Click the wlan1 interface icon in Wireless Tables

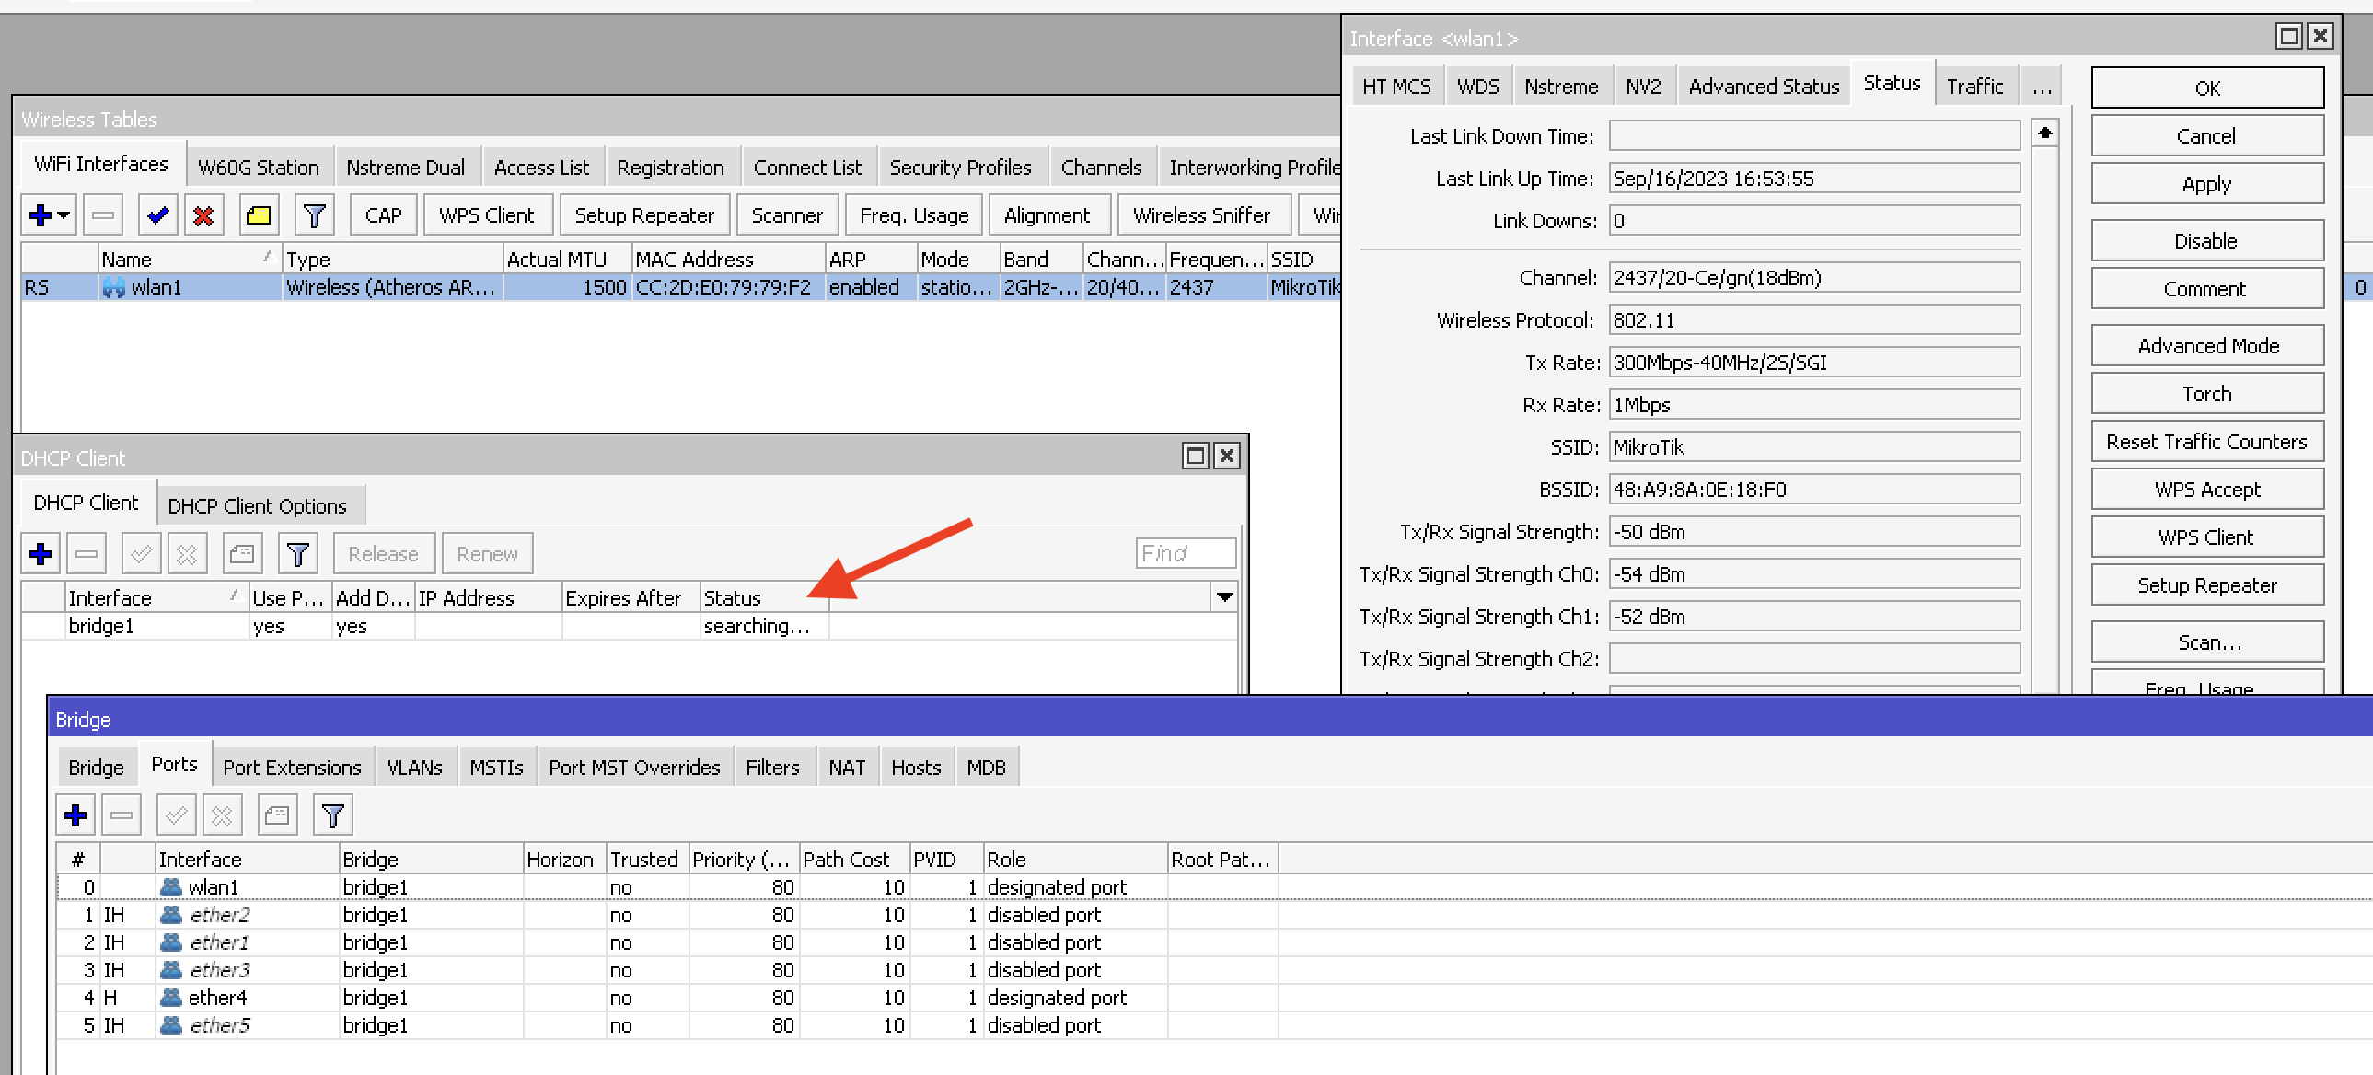[113, 287]
